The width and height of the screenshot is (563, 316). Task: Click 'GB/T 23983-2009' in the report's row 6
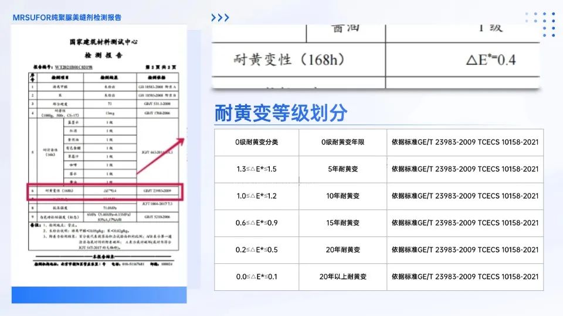(157, 191)
